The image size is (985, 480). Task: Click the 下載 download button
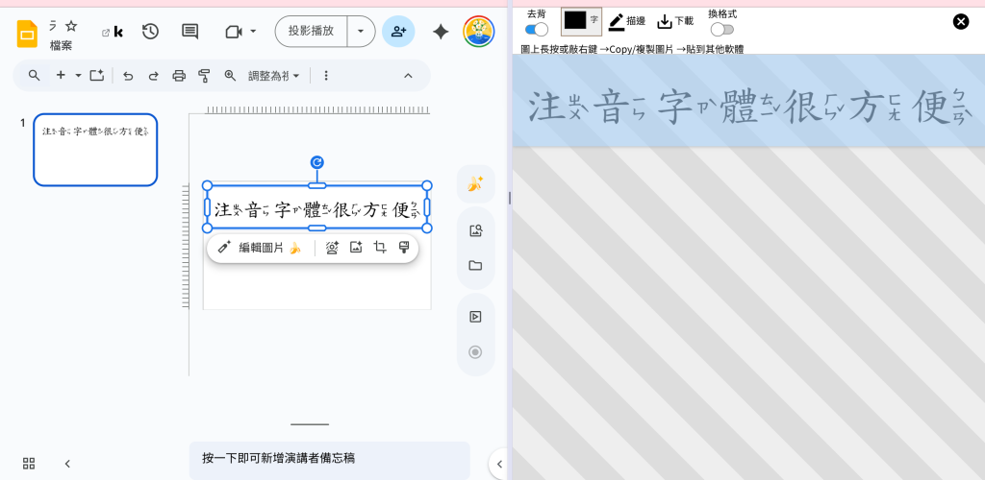(675, 20)
